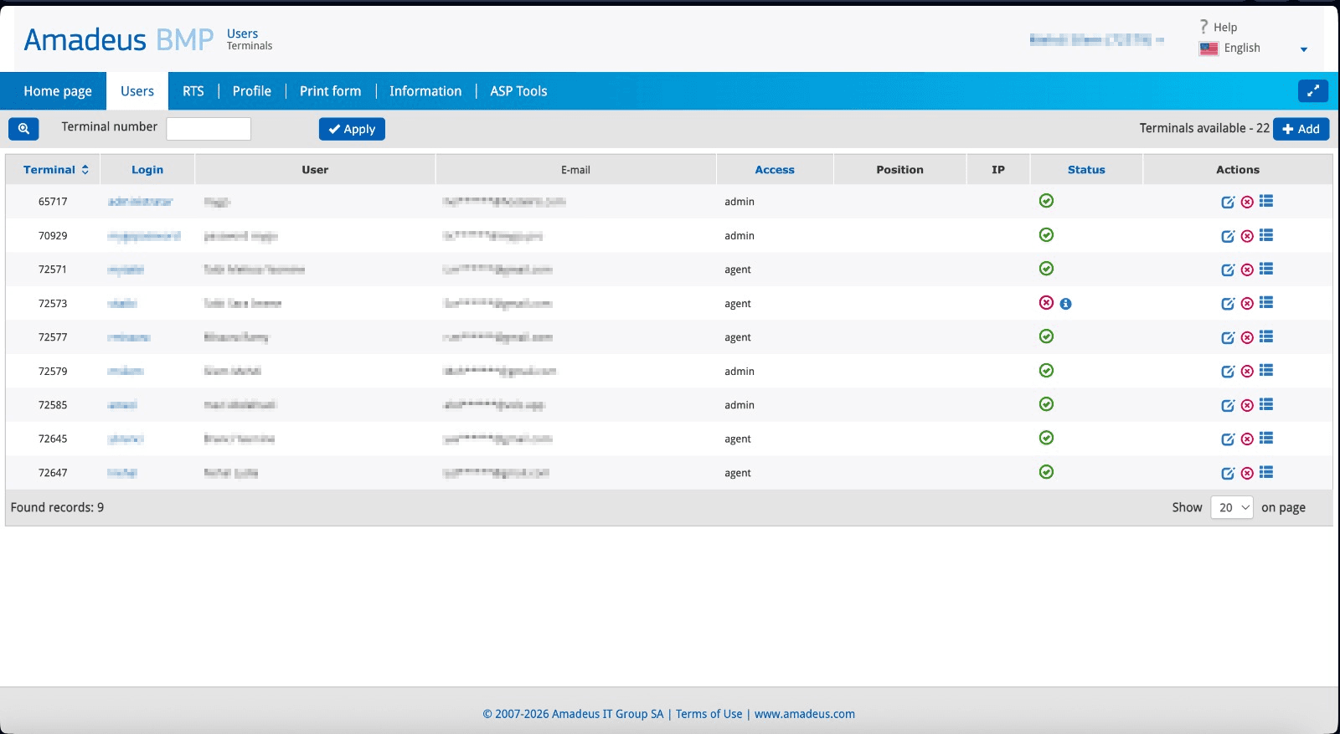Click the red blocked status icon for 72573

point(1046,302)
